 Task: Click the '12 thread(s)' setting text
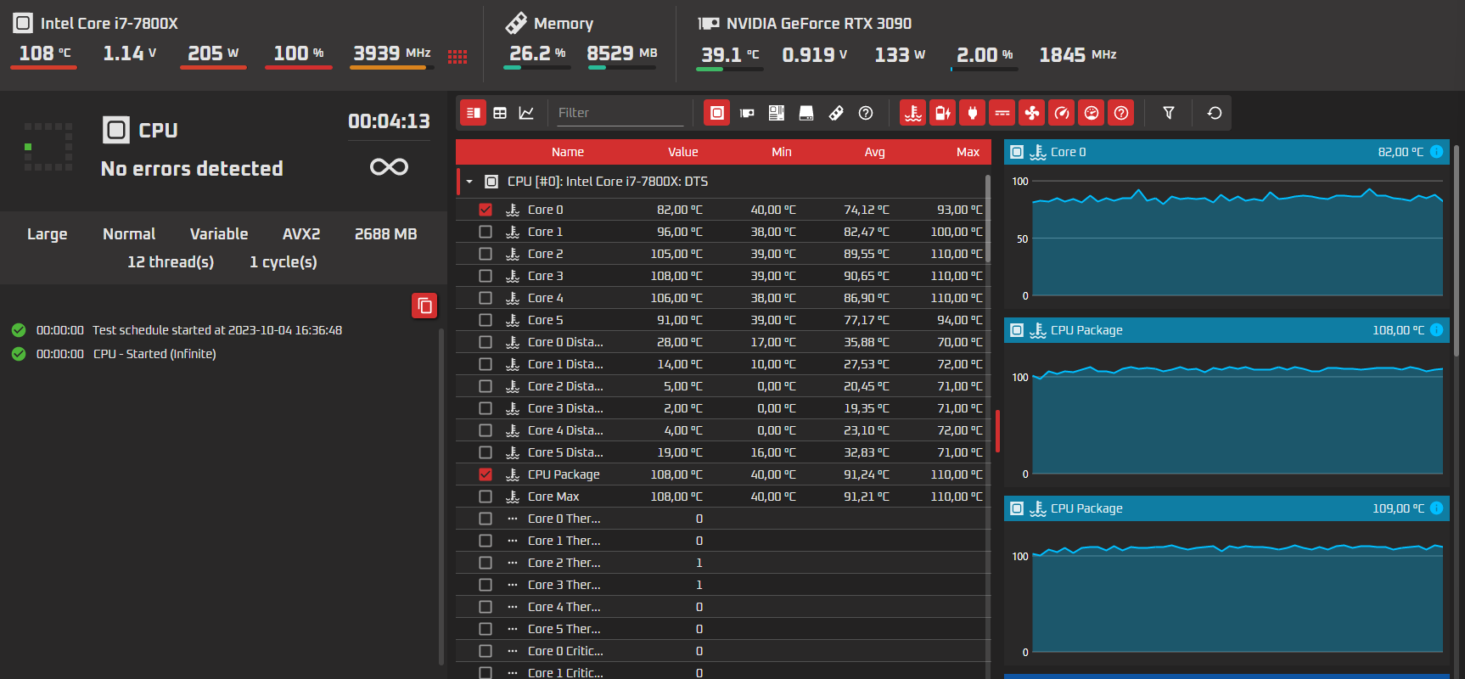(x=171, y=262)
